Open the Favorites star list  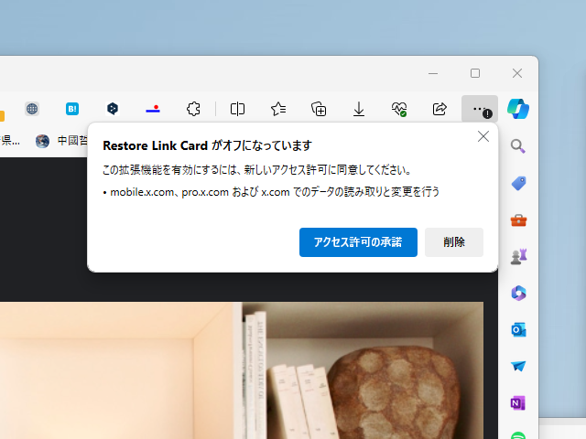pos(278,109)
